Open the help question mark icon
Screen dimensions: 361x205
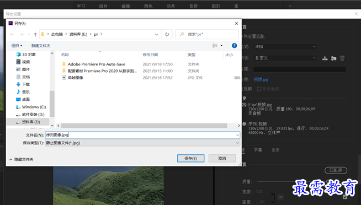coord(234,46)
